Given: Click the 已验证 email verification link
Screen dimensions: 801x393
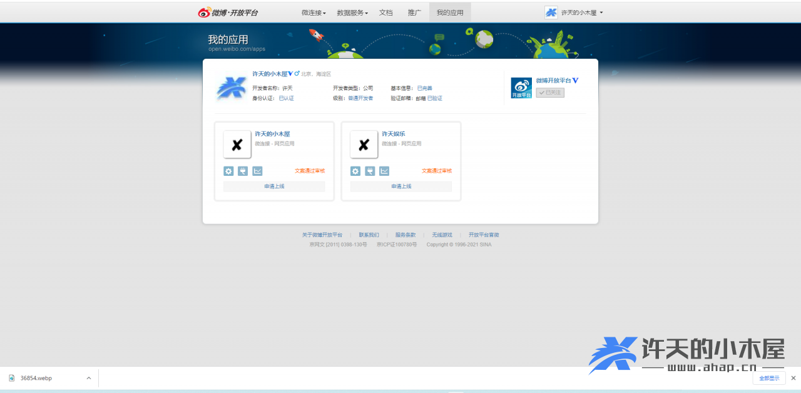Looking at the screenshot, I should tap(435, 98).
